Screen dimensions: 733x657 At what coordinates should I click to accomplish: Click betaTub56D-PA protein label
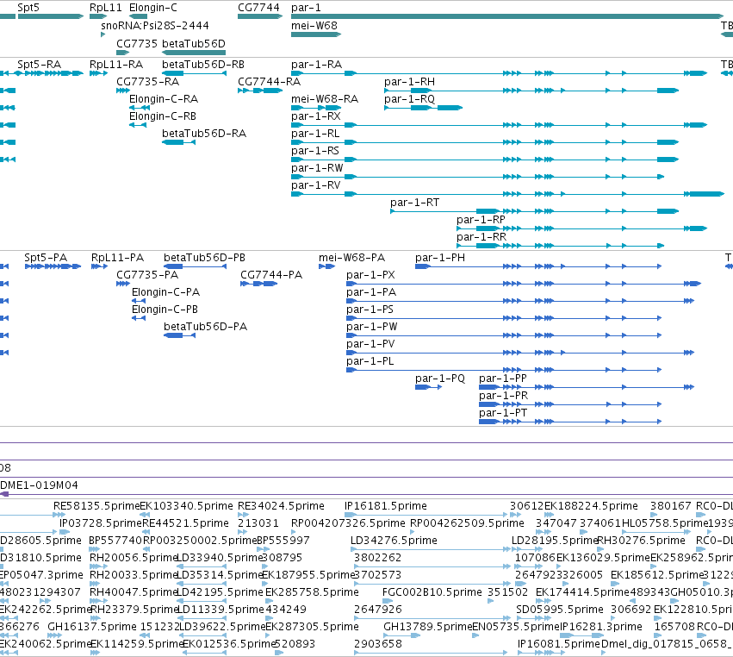tap(205, 327)
